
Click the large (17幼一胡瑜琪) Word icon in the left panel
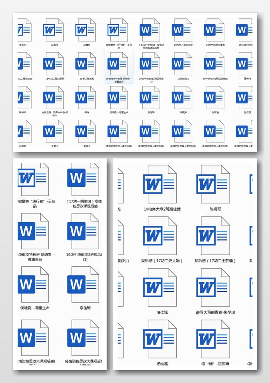(x=83, y=179)
